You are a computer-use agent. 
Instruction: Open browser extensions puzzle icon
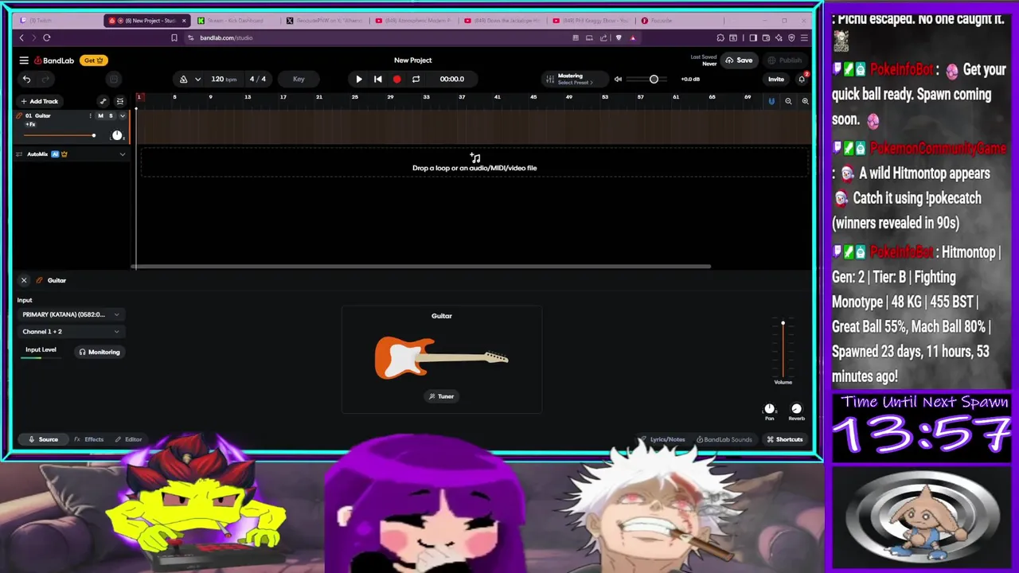click(x=720, y=37)
